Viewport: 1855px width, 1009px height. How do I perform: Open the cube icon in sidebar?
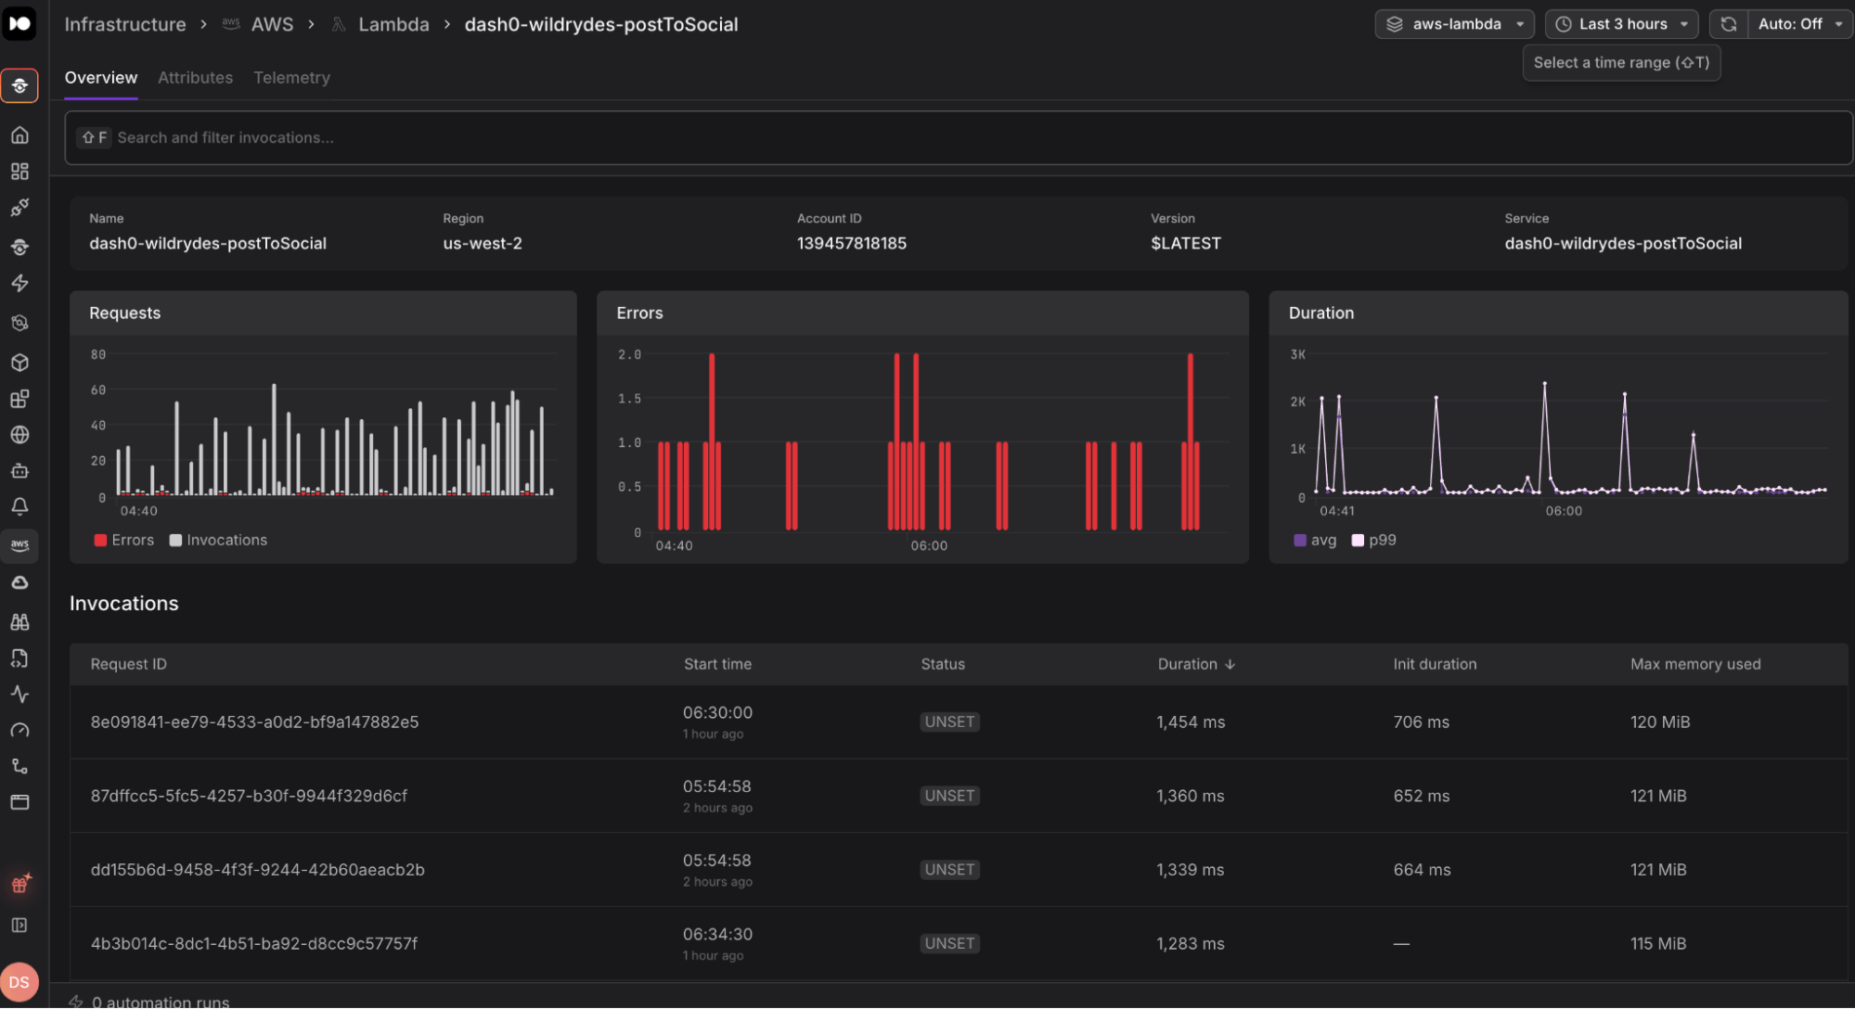[x=19, y=363]
